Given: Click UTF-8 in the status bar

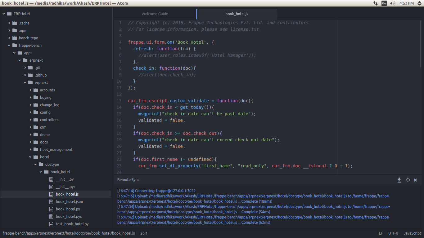Looking at the screenshot, I should (393, 233).
